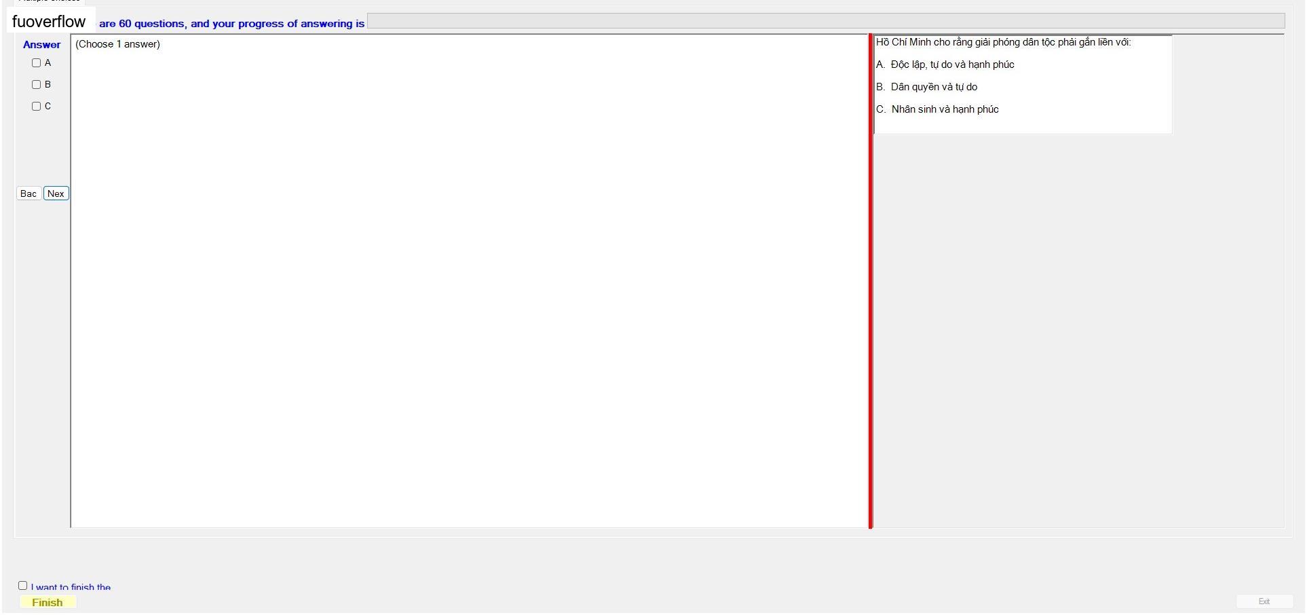Check answer option A checkbox
Screen dimensions: 1307x615
[37, 63]
